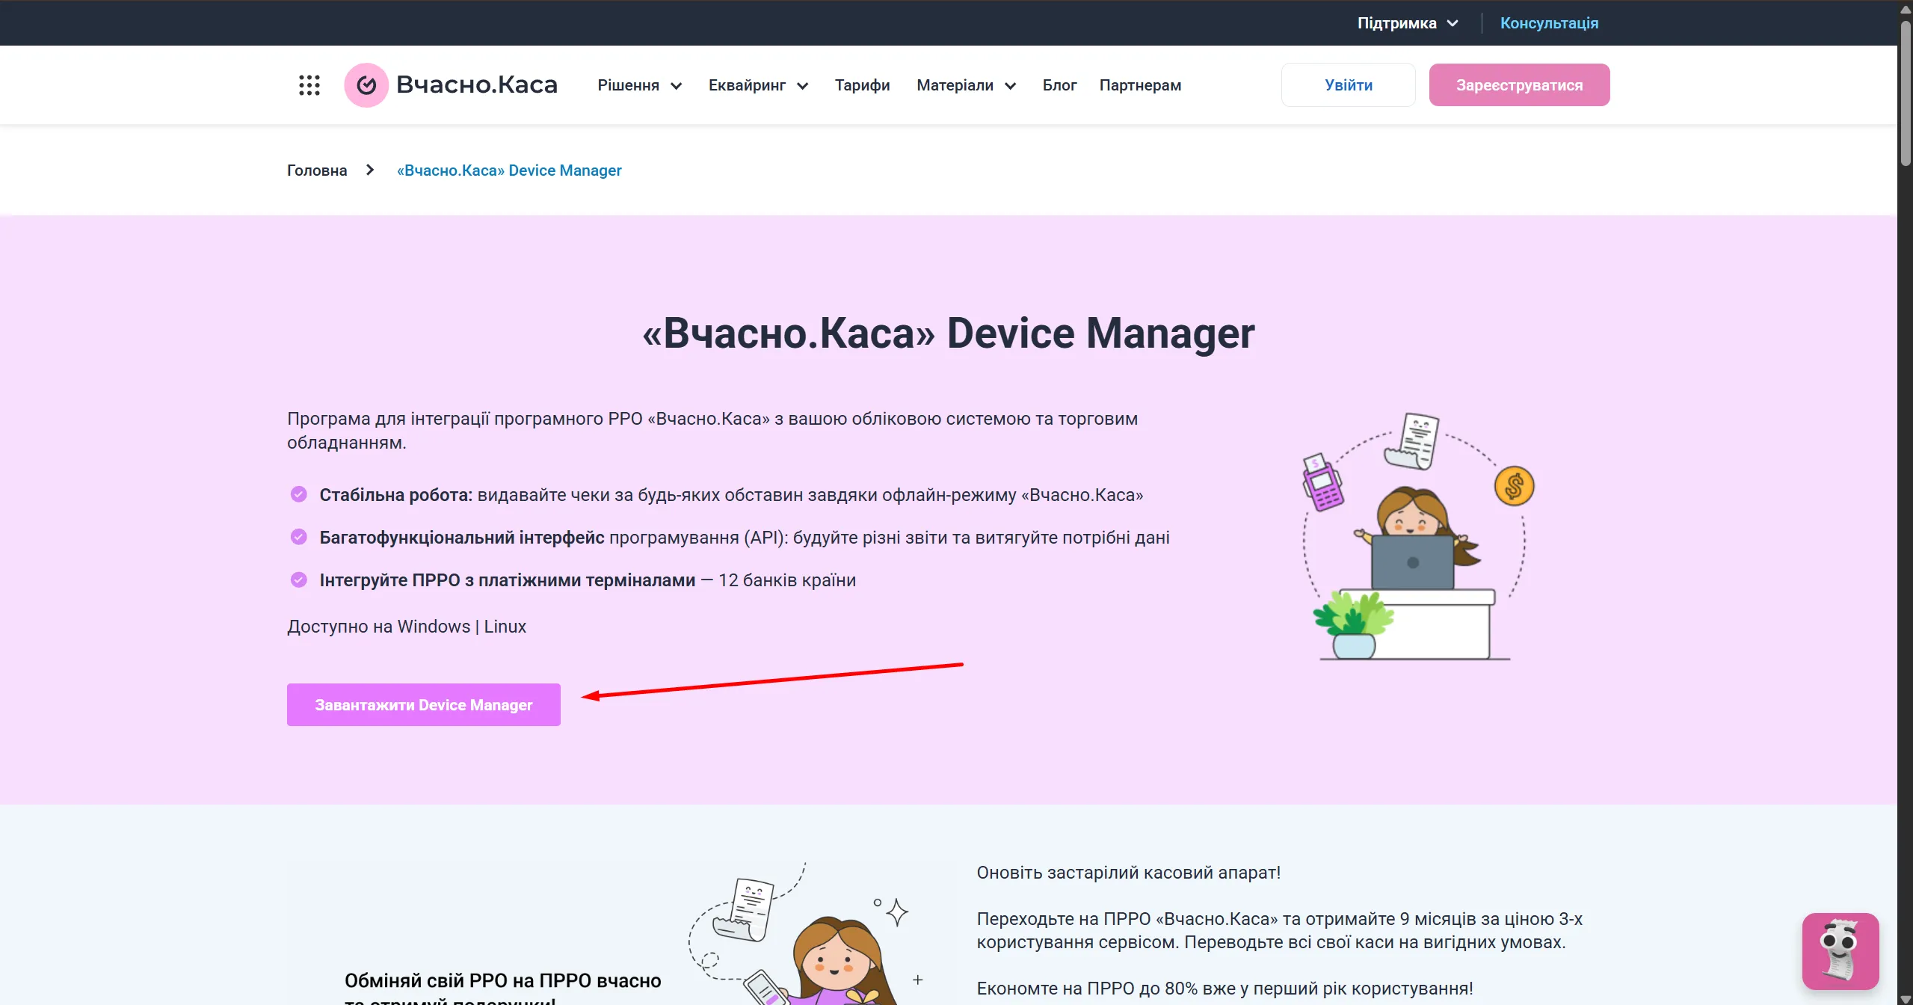Click the breadcrumb arrow after Головна

370,170
